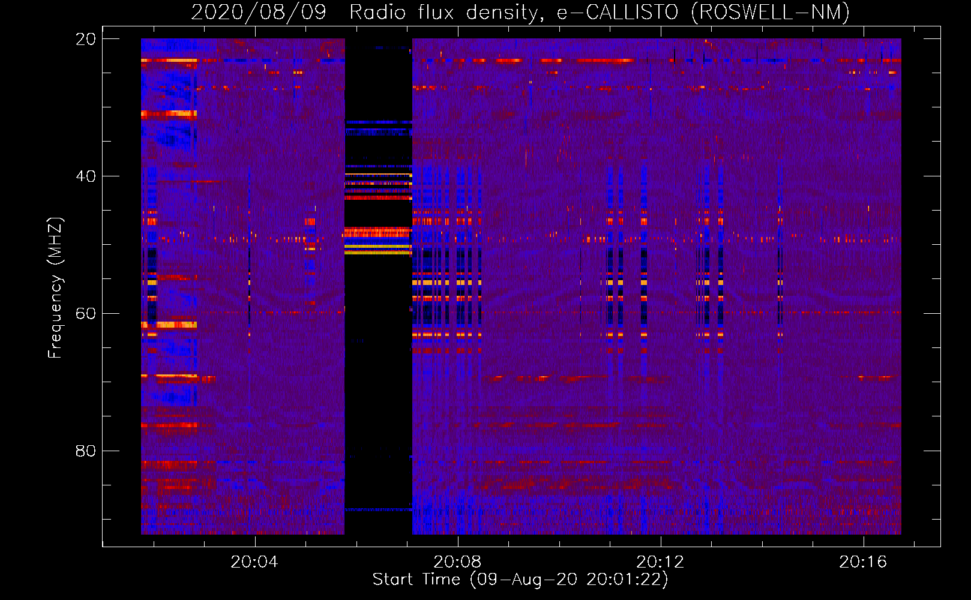This screenshot has width=971, height=600.
Task: Click the Start Time axis label
Action: 520,580
